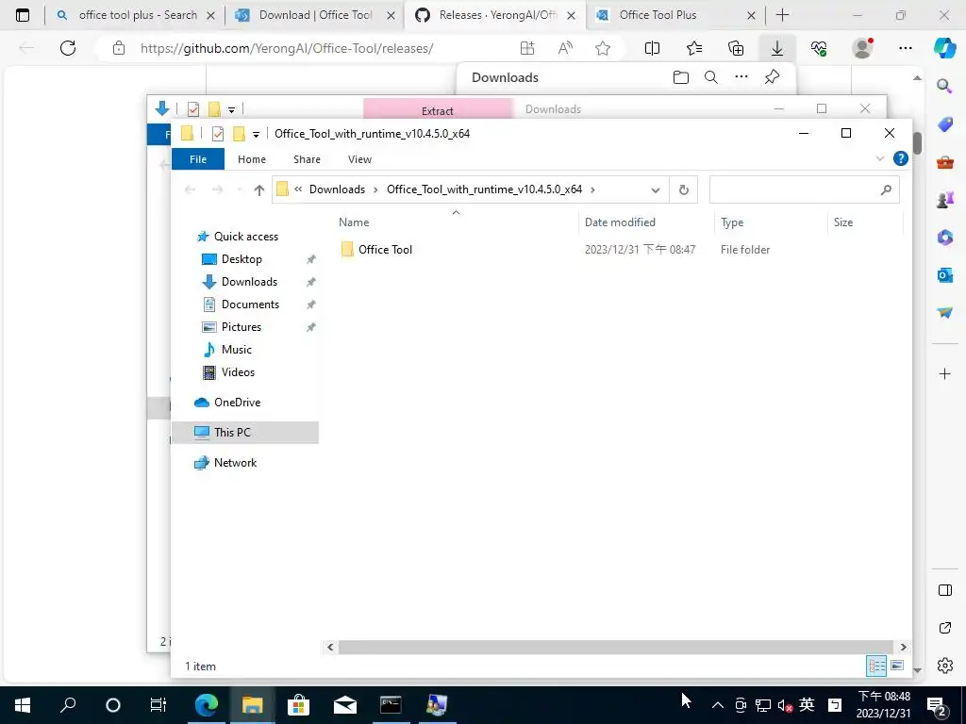Image resolution: width=966 pixels, height=724 pixels.
Task: Open the View ribbon tab
Action: click(359, 158)
